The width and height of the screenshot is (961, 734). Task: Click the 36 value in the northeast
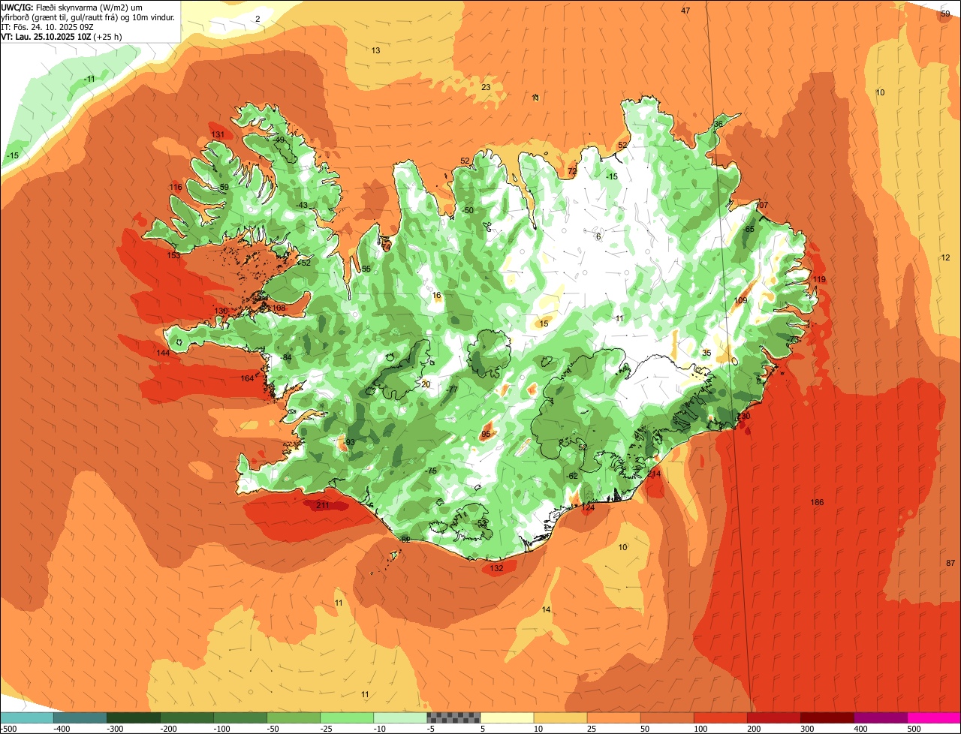tap(718, 124)
